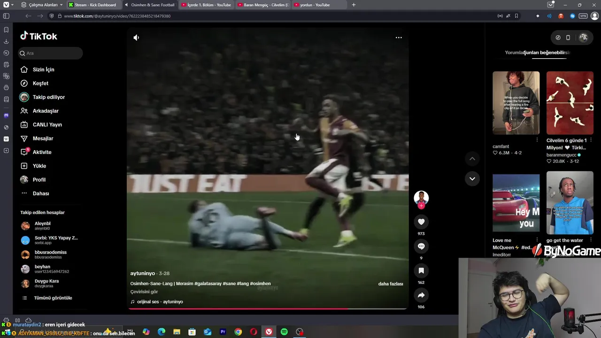Share the video with the arrow icon
Screen dimensions: 601x338
[421, 295]
